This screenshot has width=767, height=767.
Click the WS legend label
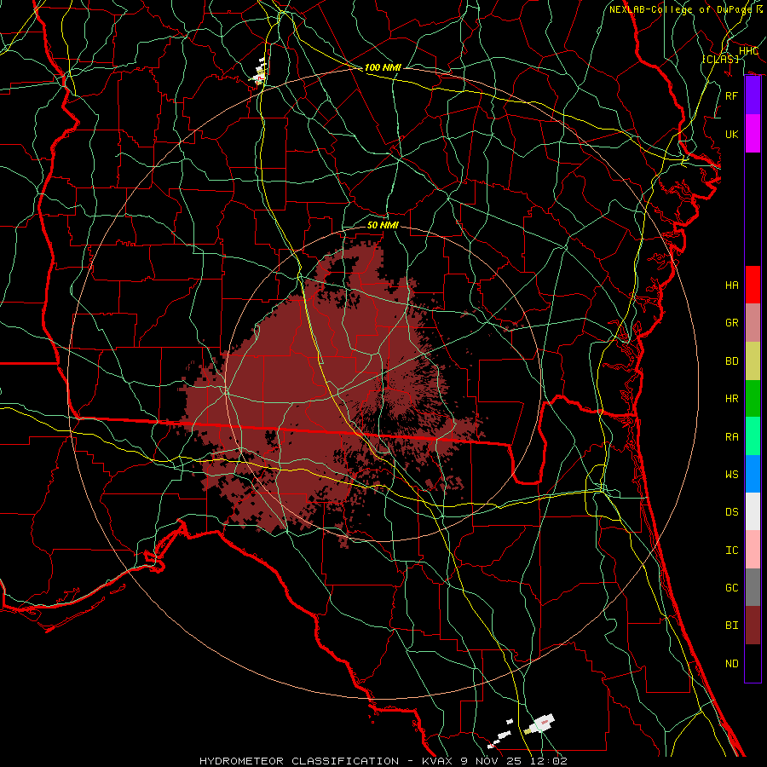coord(732,475)
